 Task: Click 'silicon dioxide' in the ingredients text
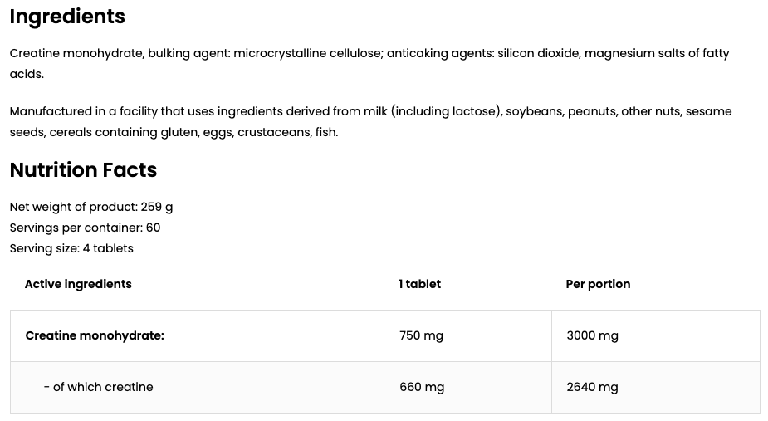538,54
